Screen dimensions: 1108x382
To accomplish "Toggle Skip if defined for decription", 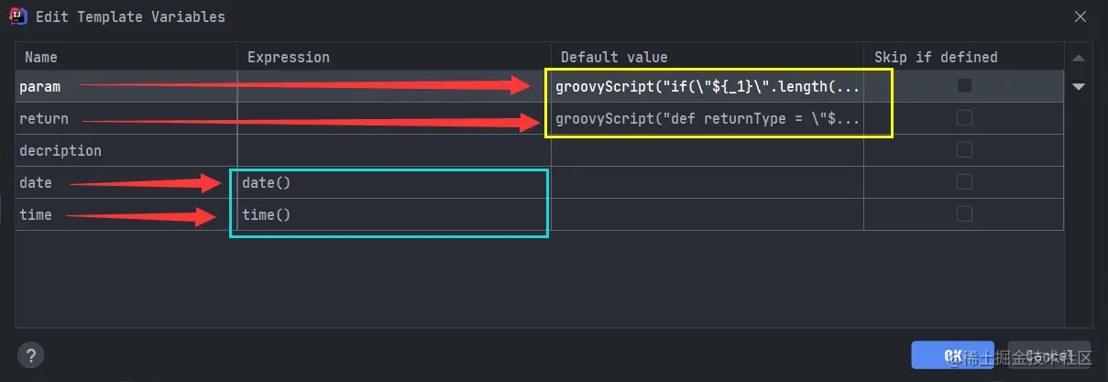I will 964,149.
